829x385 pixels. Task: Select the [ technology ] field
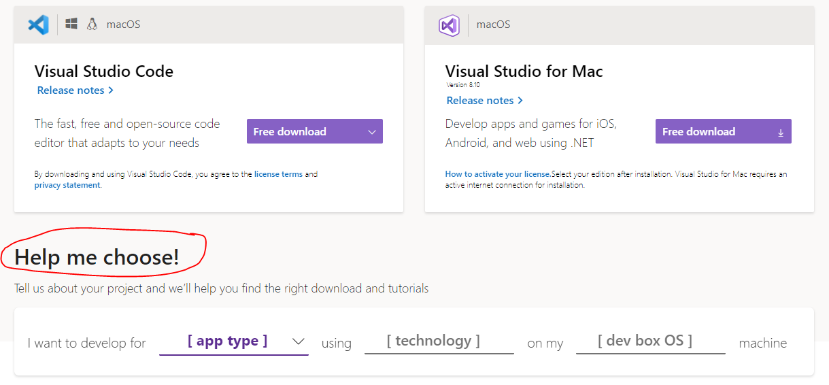439,341
